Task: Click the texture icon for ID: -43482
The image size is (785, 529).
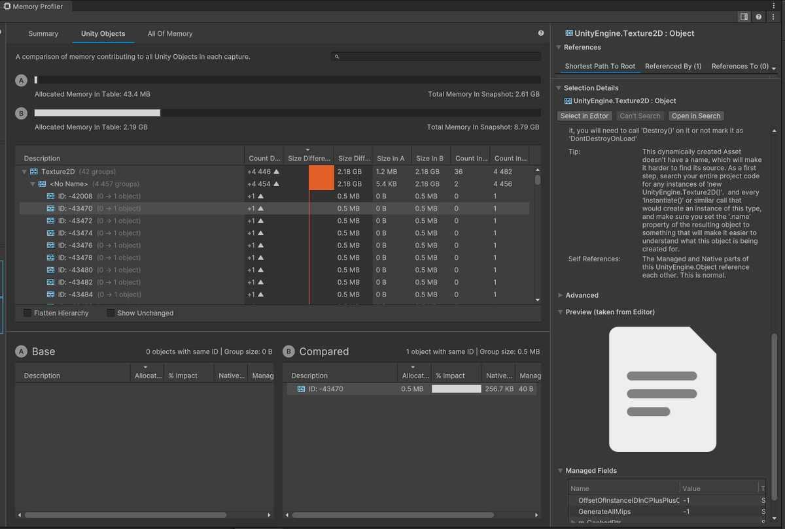Action: [51, 283]
